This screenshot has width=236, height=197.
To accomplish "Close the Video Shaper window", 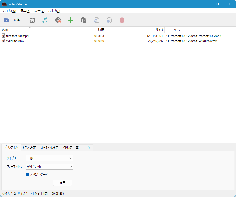I will pos(230,4).
